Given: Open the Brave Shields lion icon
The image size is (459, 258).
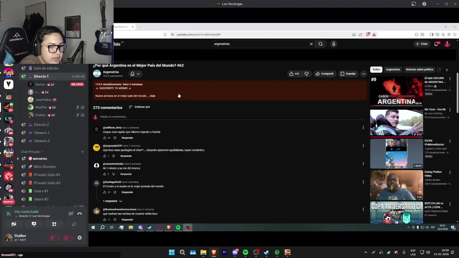Looking at the screenshot, I should pos(368,35).
